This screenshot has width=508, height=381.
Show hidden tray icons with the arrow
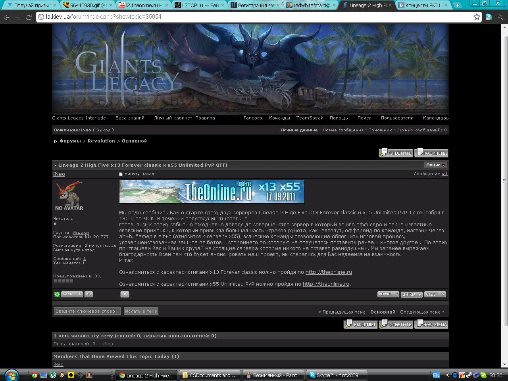[447, 375]
